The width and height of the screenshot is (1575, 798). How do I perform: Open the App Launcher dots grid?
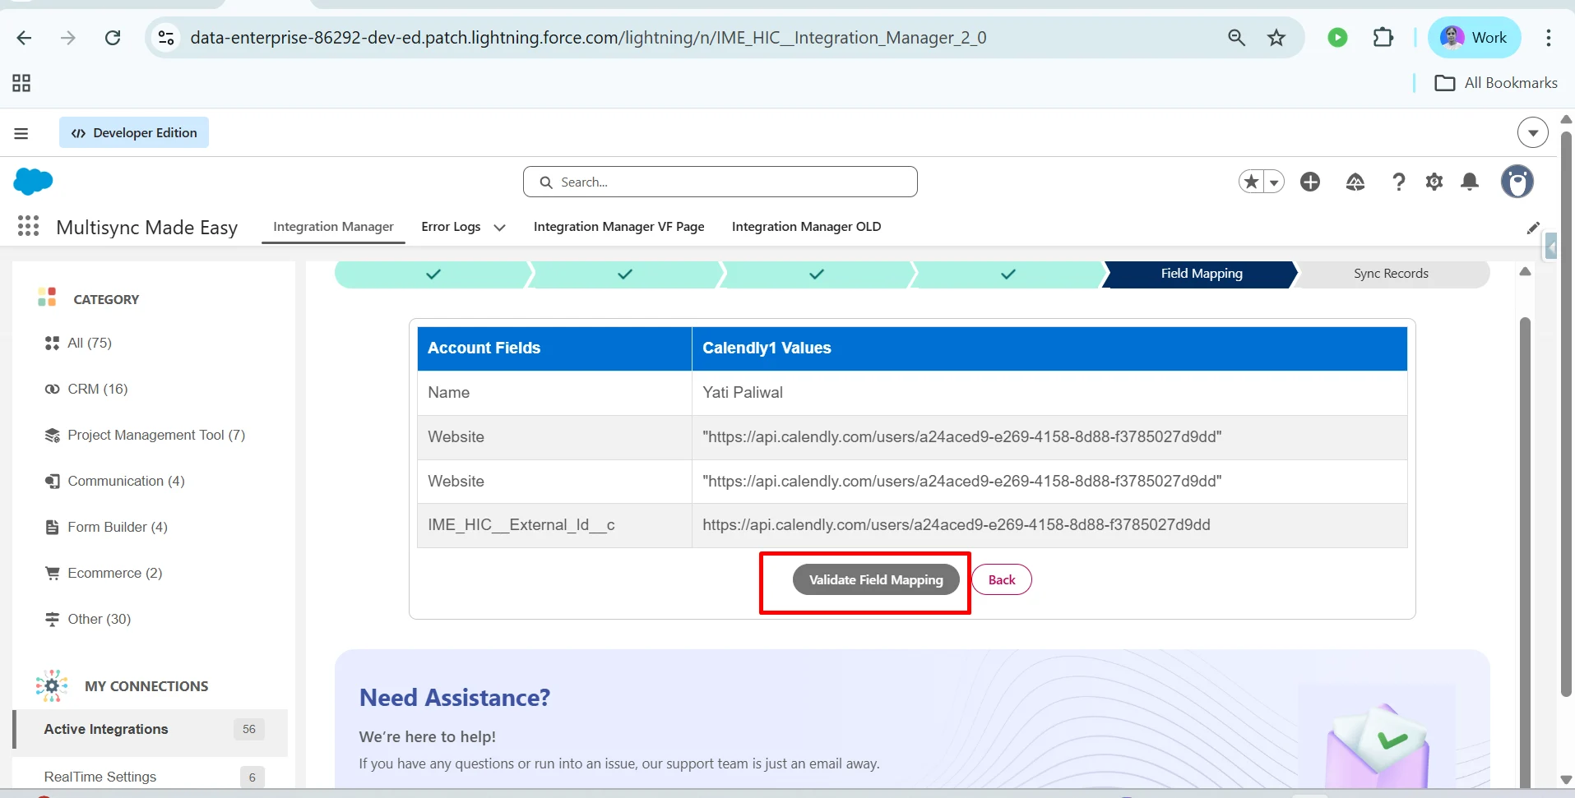28,226
